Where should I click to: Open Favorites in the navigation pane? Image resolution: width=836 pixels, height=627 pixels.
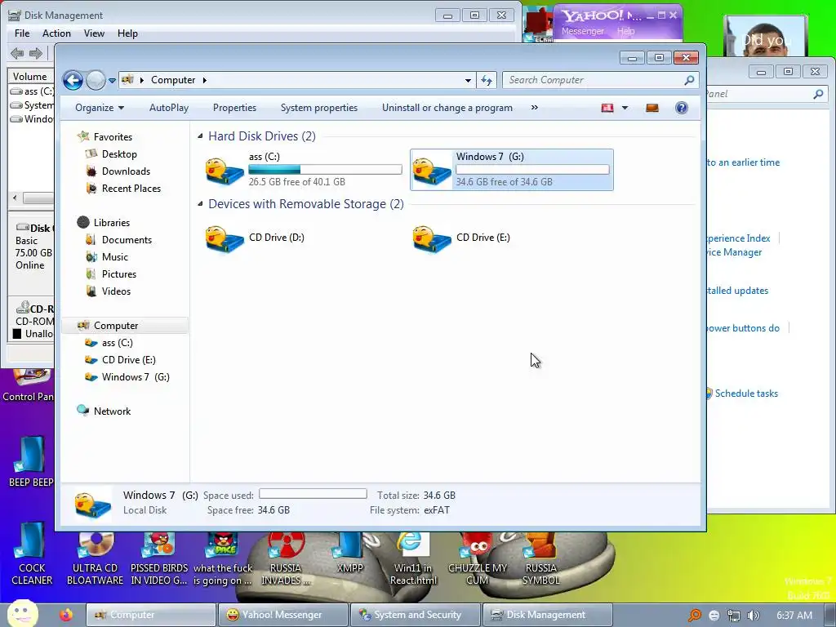(x=113, y=137)
